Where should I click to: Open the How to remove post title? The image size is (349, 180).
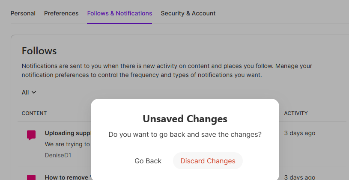67,177
